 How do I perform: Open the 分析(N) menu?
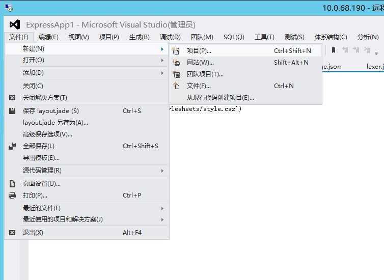(x=368, y=37)
